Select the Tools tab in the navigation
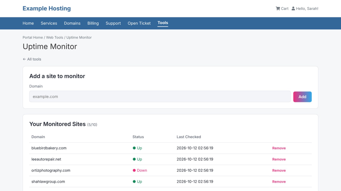 click(163, 23)
